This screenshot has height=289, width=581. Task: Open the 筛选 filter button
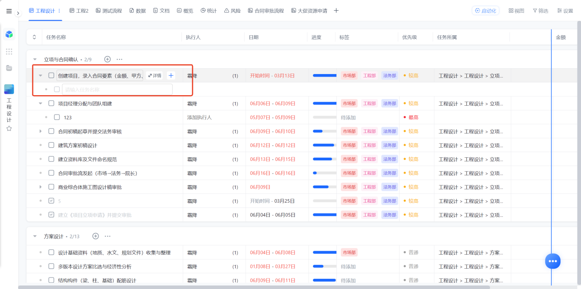(540, 11)
